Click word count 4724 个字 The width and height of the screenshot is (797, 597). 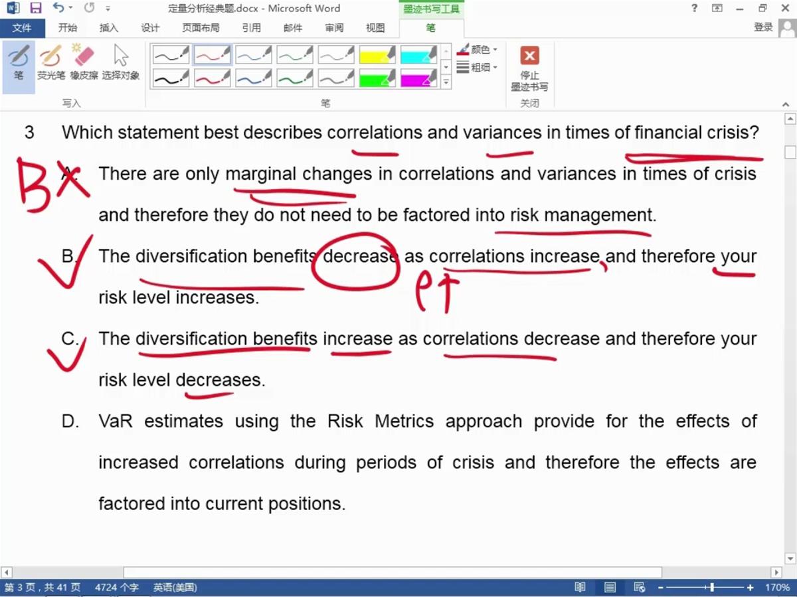[117, 588]
